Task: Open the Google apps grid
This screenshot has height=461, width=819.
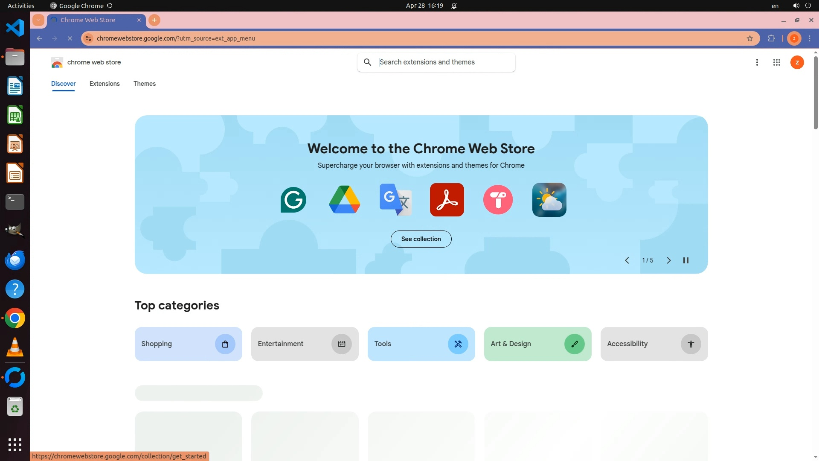Action: click(x=776, y=62)
